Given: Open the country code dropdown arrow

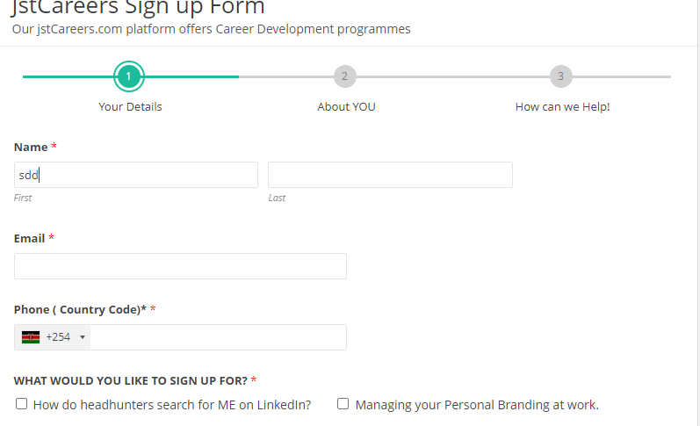Looking at the screenshot, I should [x=83, y=337].
